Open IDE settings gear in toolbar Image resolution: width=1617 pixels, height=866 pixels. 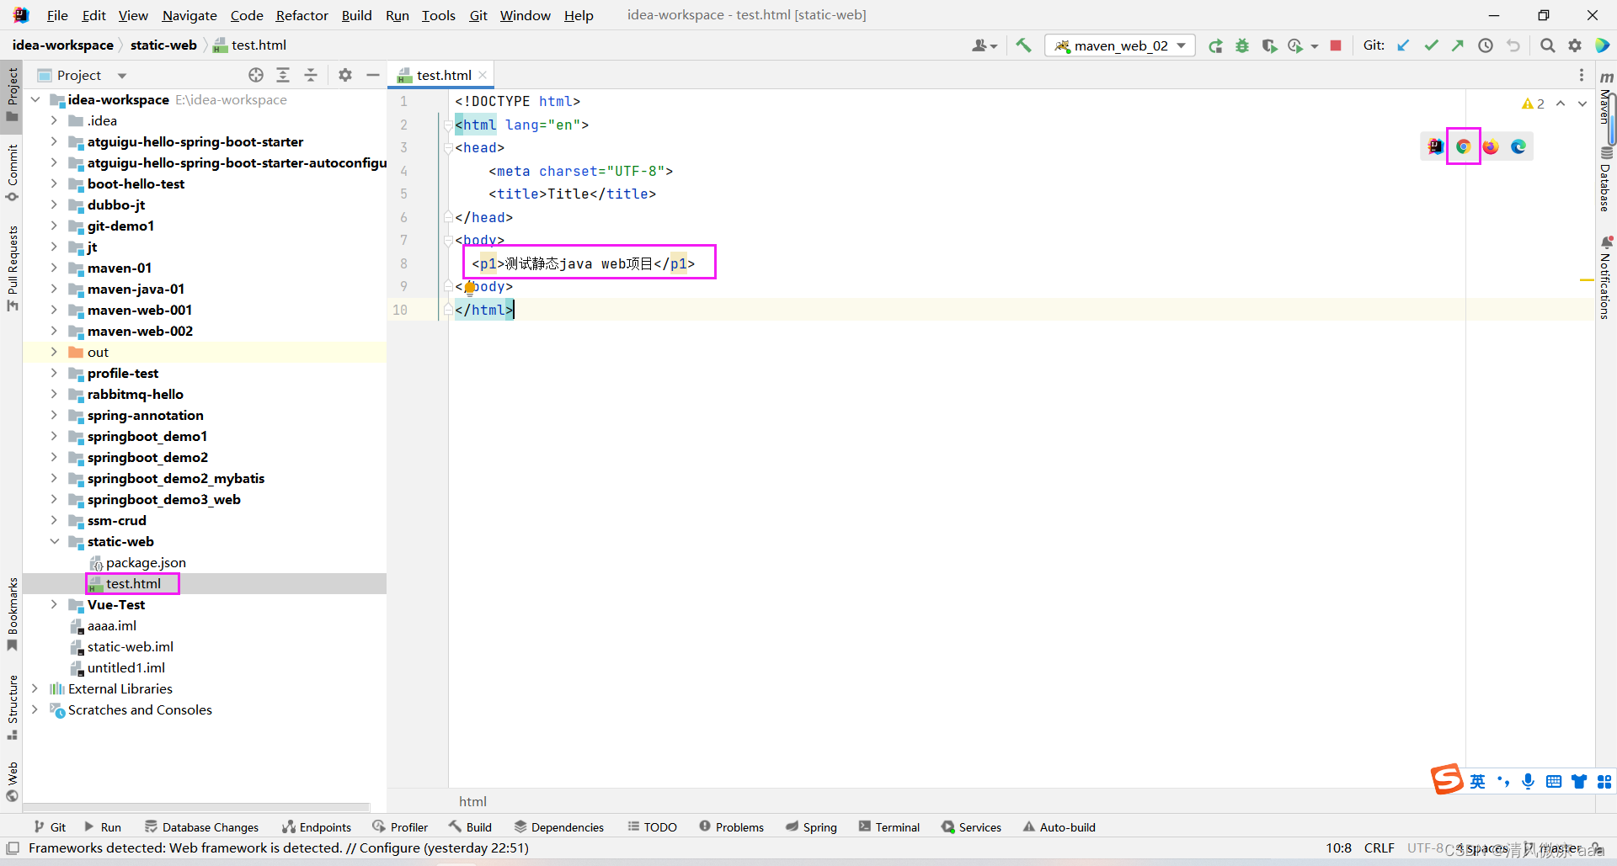click(1575, 45)
